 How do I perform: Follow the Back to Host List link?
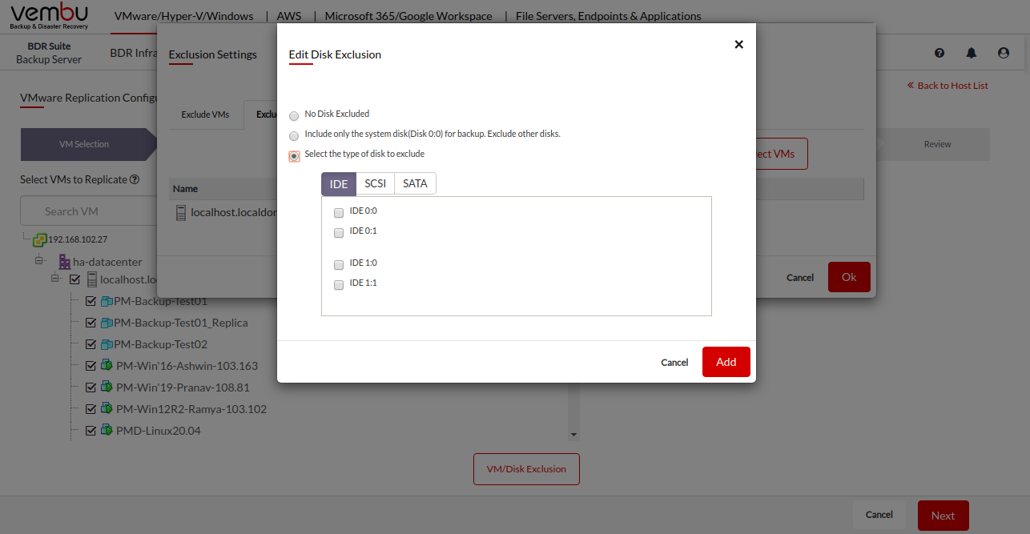pyautogui.click(x=948, y=86)
